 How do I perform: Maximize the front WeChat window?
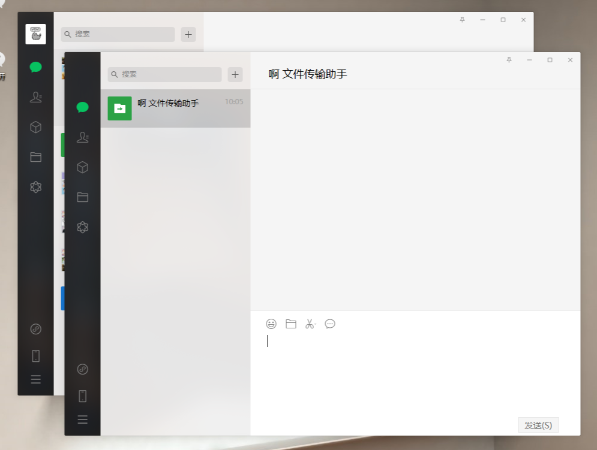coord(550,60)
